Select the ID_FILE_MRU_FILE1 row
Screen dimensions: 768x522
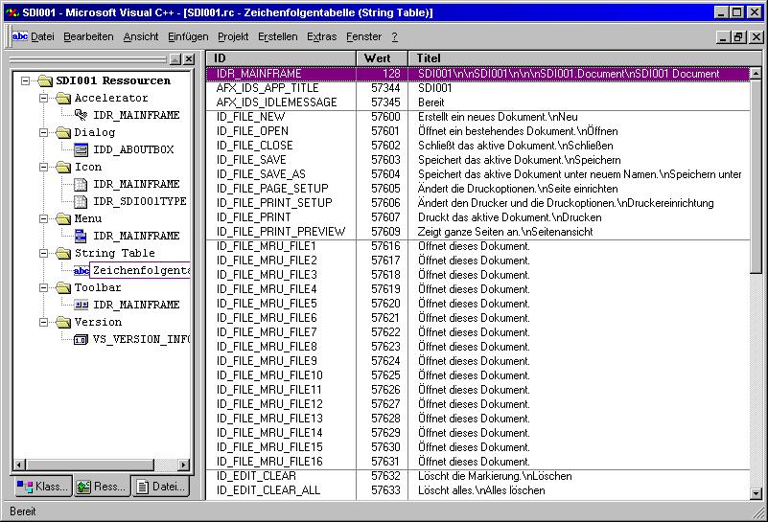(478, 246)
